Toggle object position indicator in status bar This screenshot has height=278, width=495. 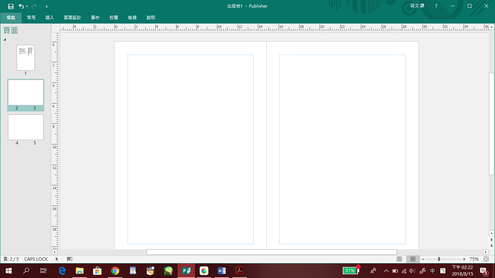(x=57, y=259)
